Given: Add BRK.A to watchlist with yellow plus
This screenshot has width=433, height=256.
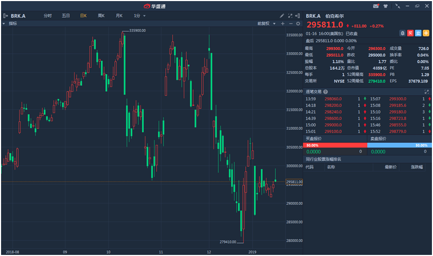Looking at the screenshot, I should 426,33.
